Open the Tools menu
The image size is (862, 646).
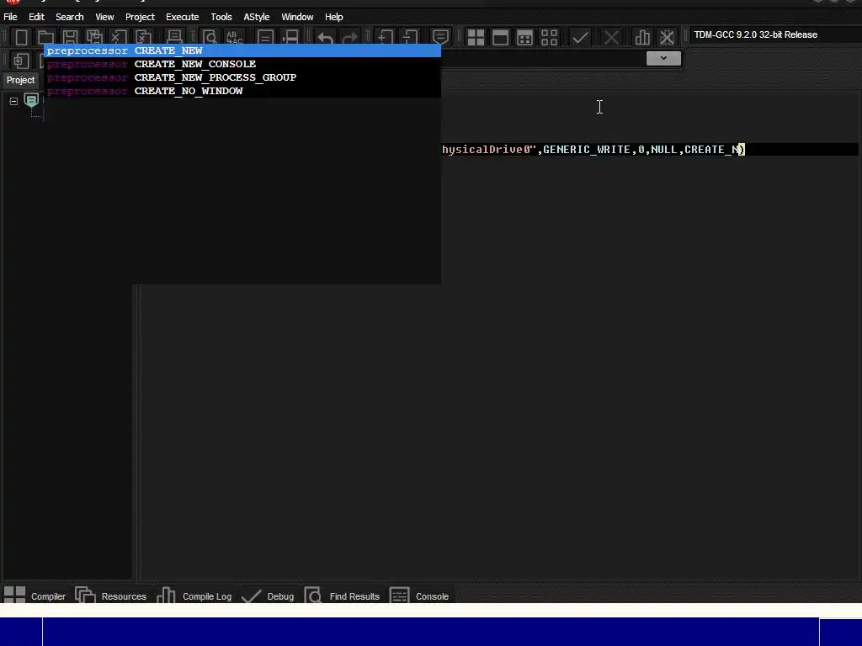click(x=221, y=17)
